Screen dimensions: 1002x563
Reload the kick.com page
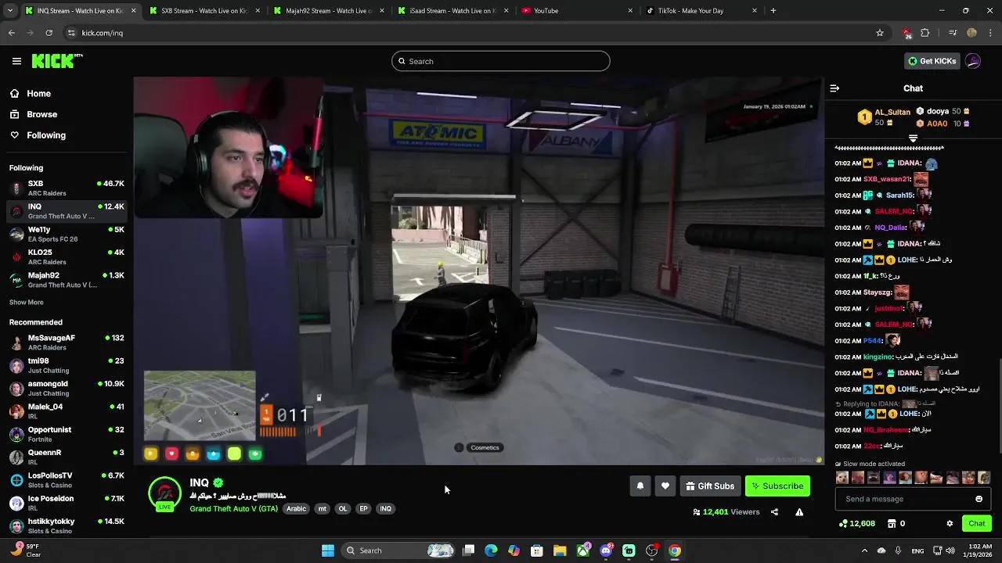(x=49, y=33)
